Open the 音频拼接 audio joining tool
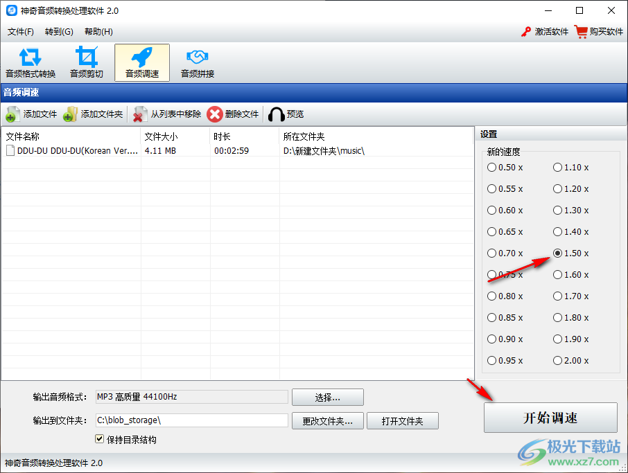The width and height of the screenshot is (628, 473). coord(198,62)
